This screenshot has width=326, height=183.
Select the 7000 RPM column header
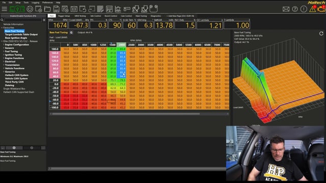[x=217, y=45]
